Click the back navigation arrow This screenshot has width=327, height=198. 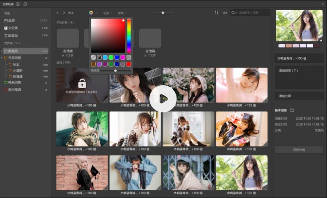(x=57, y=13)
